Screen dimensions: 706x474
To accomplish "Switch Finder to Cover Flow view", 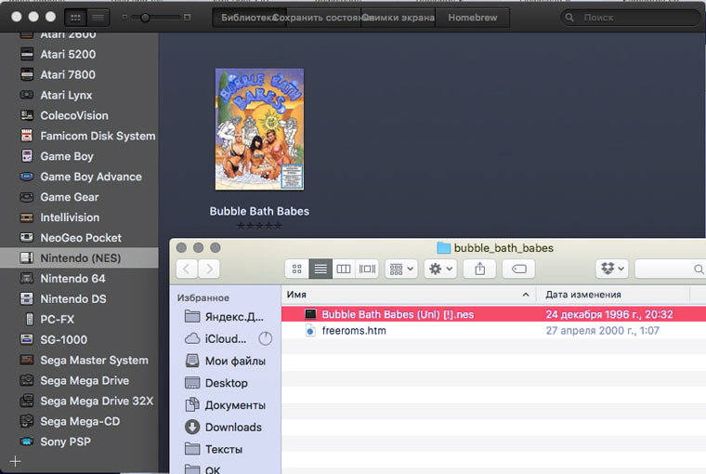I will pos(367,269).
